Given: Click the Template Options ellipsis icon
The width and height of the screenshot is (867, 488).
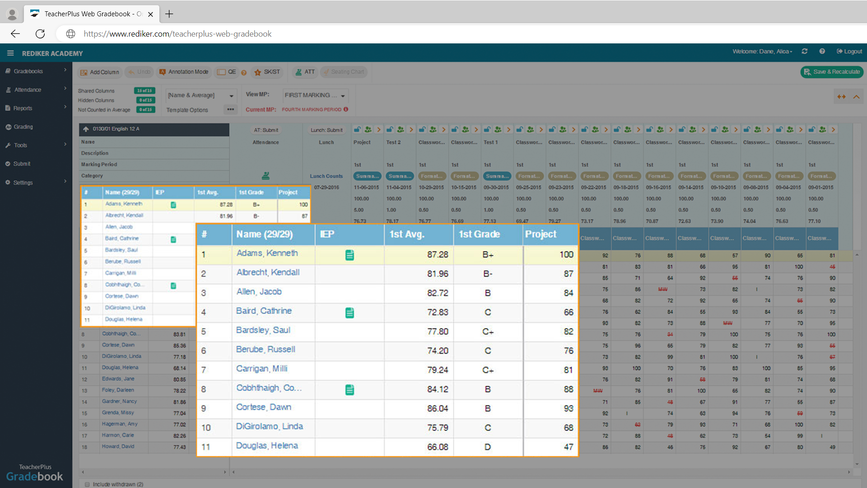Looking at the screenshot, I should 230,109.
